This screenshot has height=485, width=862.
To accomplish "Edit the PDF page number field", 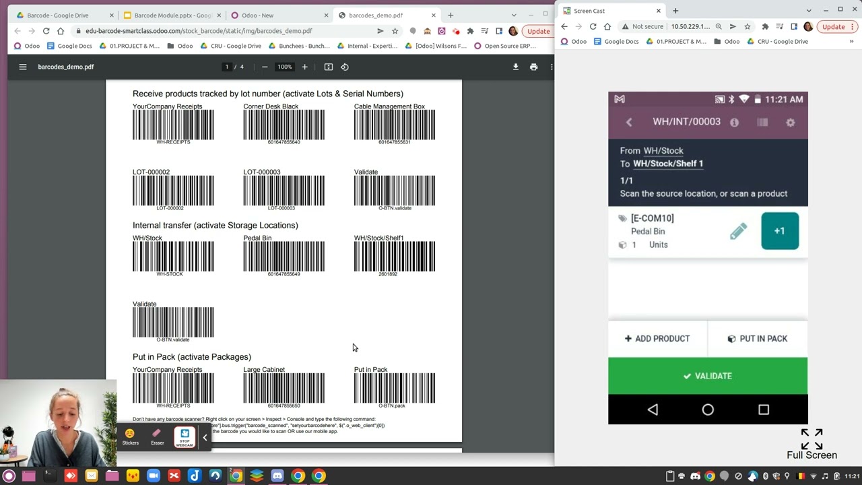I will click(x=227, y=67).
